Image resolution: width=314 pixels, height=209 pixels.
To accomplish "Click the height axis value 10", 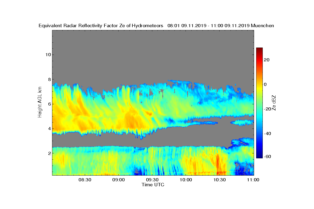I will (48, 55).
